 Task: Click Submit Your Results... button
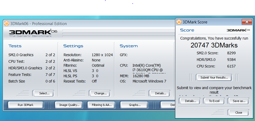tap(214, 78)
